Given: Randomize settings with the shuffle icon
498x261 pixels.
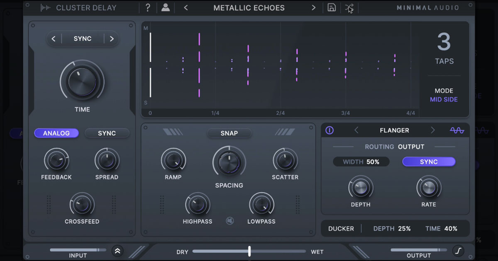Looking at the screenshot, I should 349,7.
